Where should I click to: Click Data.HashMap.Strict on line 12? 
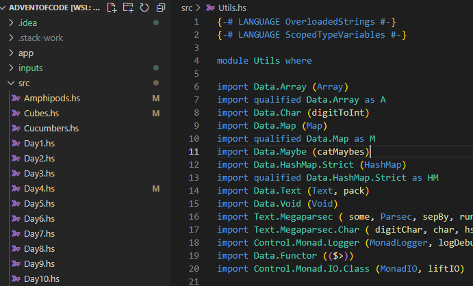point(303,164)
